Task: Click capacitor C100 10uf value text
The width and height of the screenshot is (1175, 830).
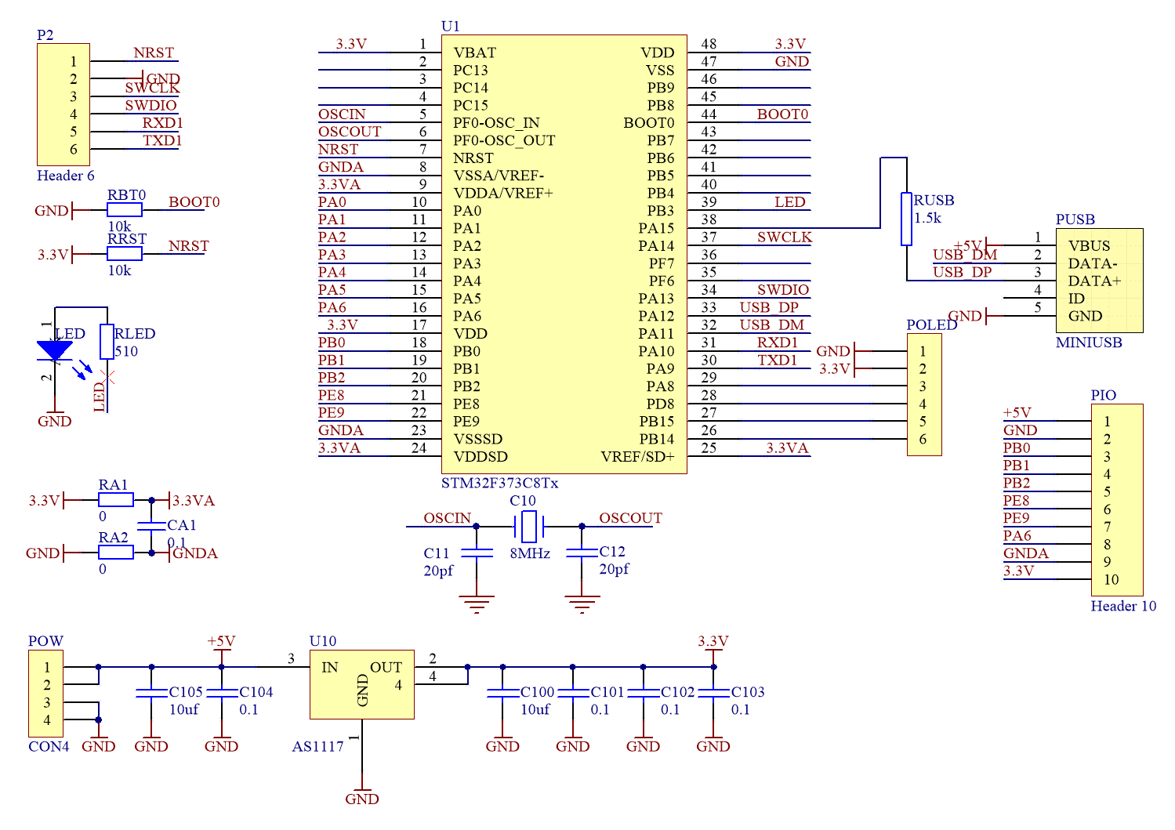Action: click(535, 709)
